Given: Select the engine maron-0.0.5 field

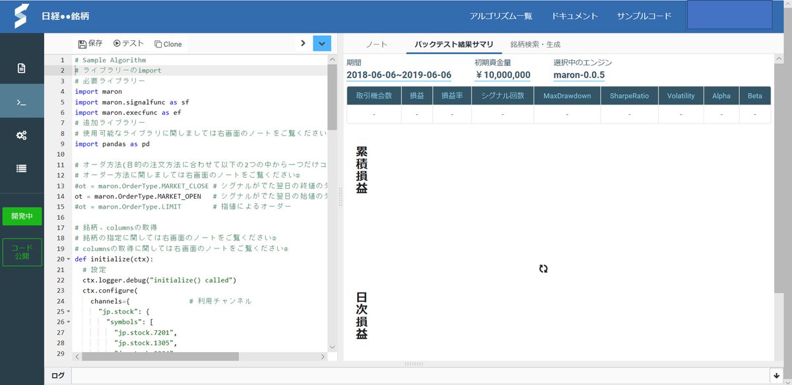Looking at the screenshot, I should (x=579, y=75).
